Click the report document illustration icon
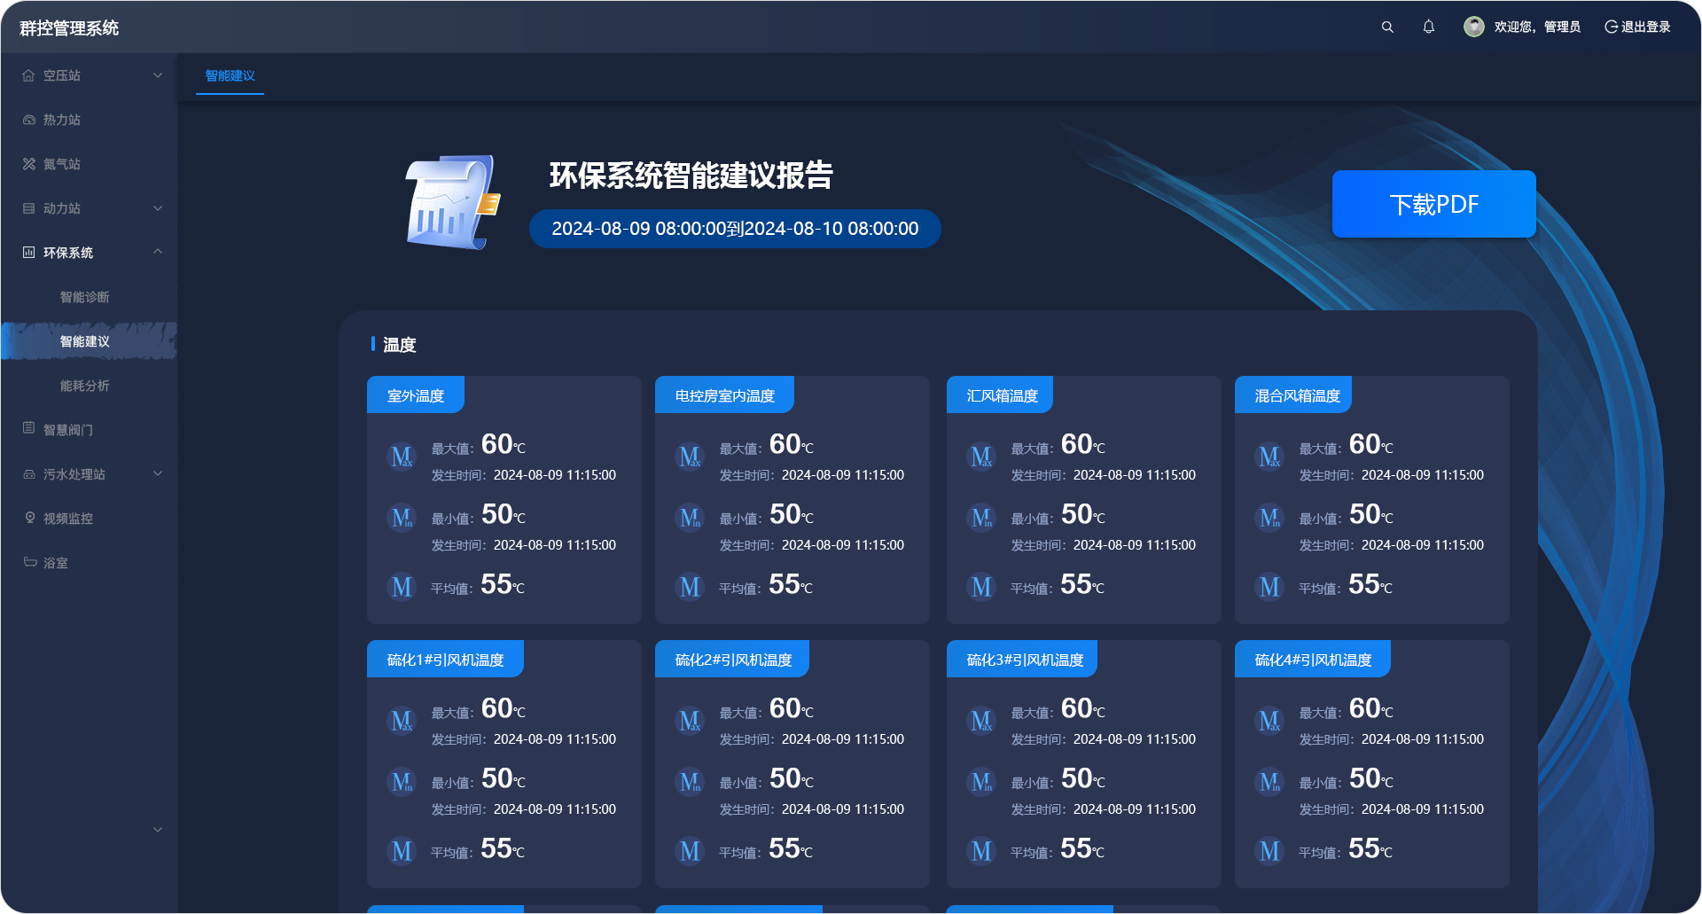Image resolution: width=1702 pixels, height=914 pixels. point(453,203)
